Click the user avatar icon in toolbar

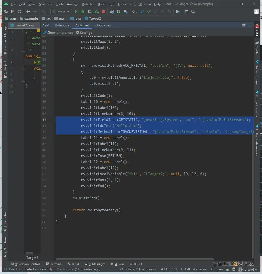pos(257,12)
